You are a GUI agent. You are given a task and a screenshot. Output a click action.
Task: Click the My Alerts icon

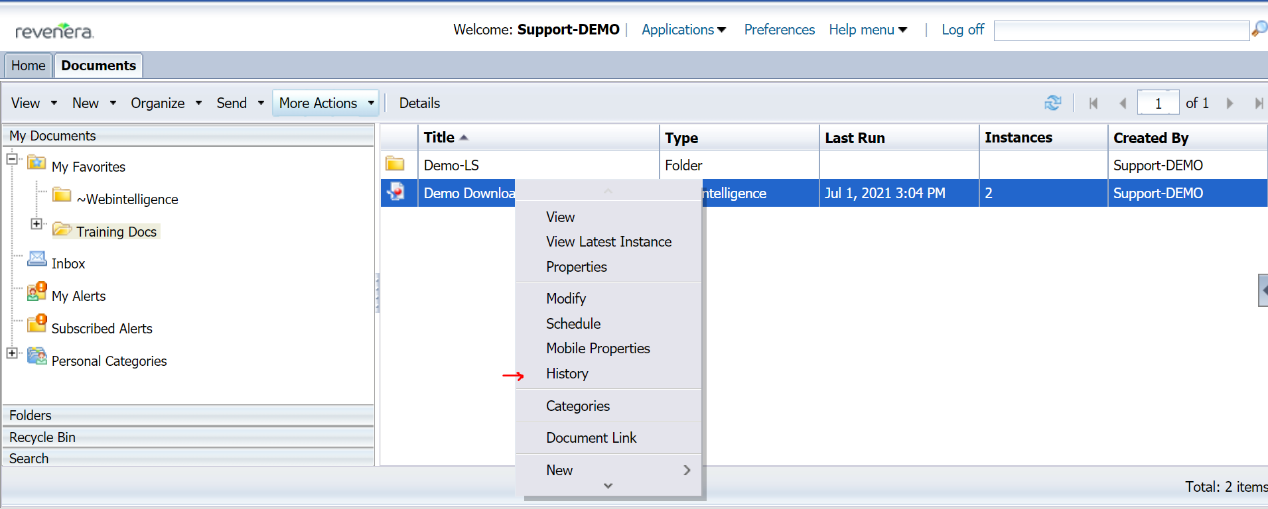coord(36,292)
